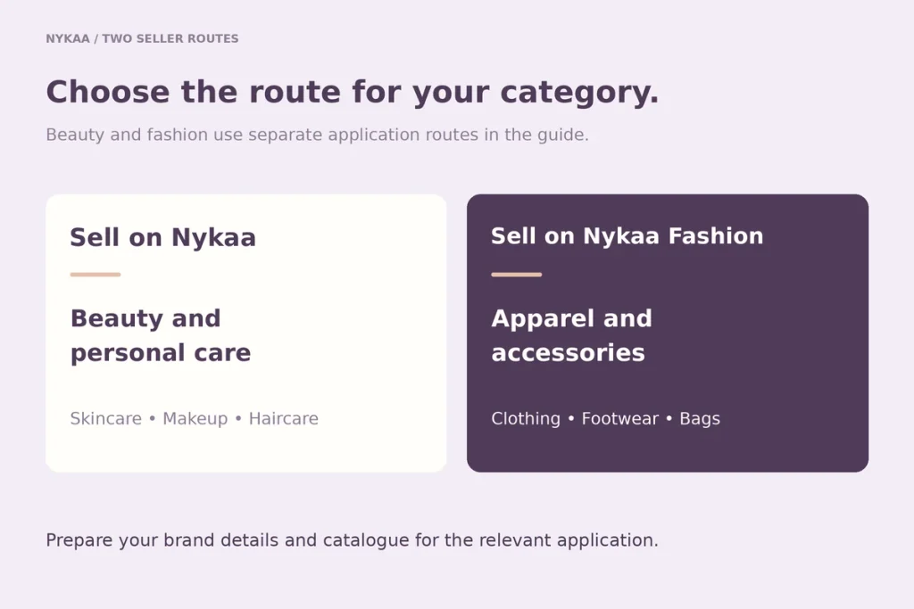The width and height of the screenshot is (914, 609).
Task: Click the Skincare • Makeup • Haircare line
Action: coord(194,418)
